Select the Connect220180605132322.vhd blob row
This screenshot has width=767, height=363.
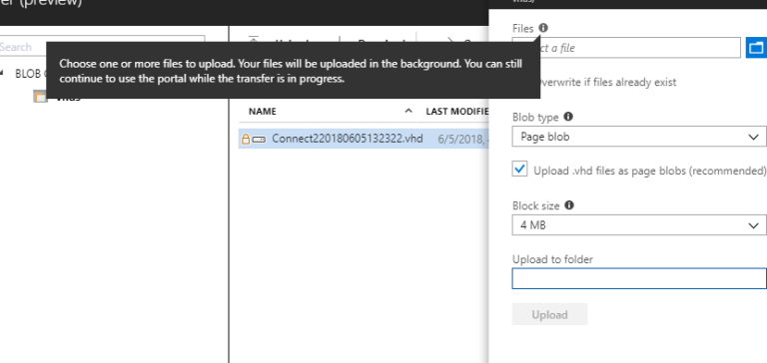[364, 140]
